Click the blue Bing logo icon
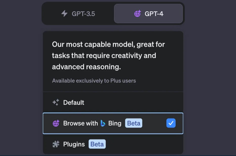 (103, 124)
